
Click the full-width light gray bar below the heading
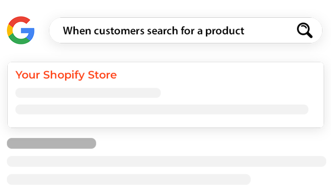pyautogui.click(x=166, y=161)
